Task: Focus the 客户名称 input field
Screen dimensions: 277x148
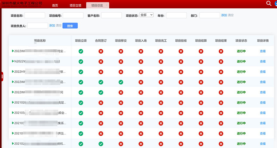Action: click(112, 15)
